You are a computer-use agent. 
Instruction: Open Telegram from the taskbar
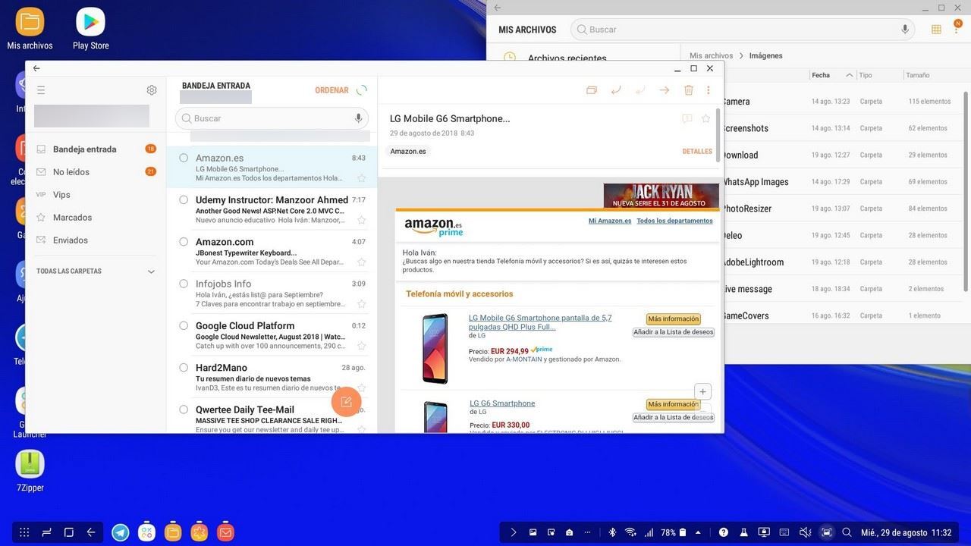[120, 532]
